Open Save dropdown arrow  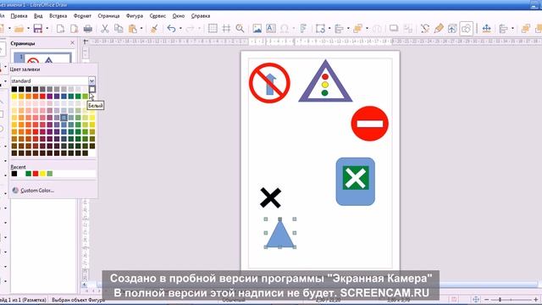click(x=47, y=28)
